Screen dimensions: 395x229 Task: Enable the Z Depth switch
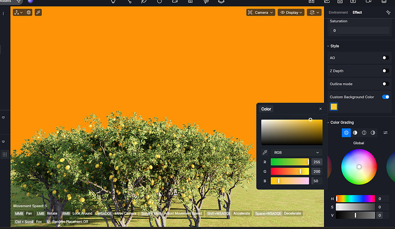(x=385, y=71)
